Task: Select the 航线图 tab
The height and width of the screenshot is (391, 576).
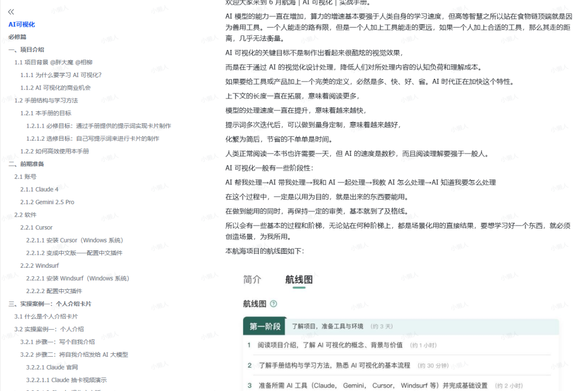Action: (299, 280)
